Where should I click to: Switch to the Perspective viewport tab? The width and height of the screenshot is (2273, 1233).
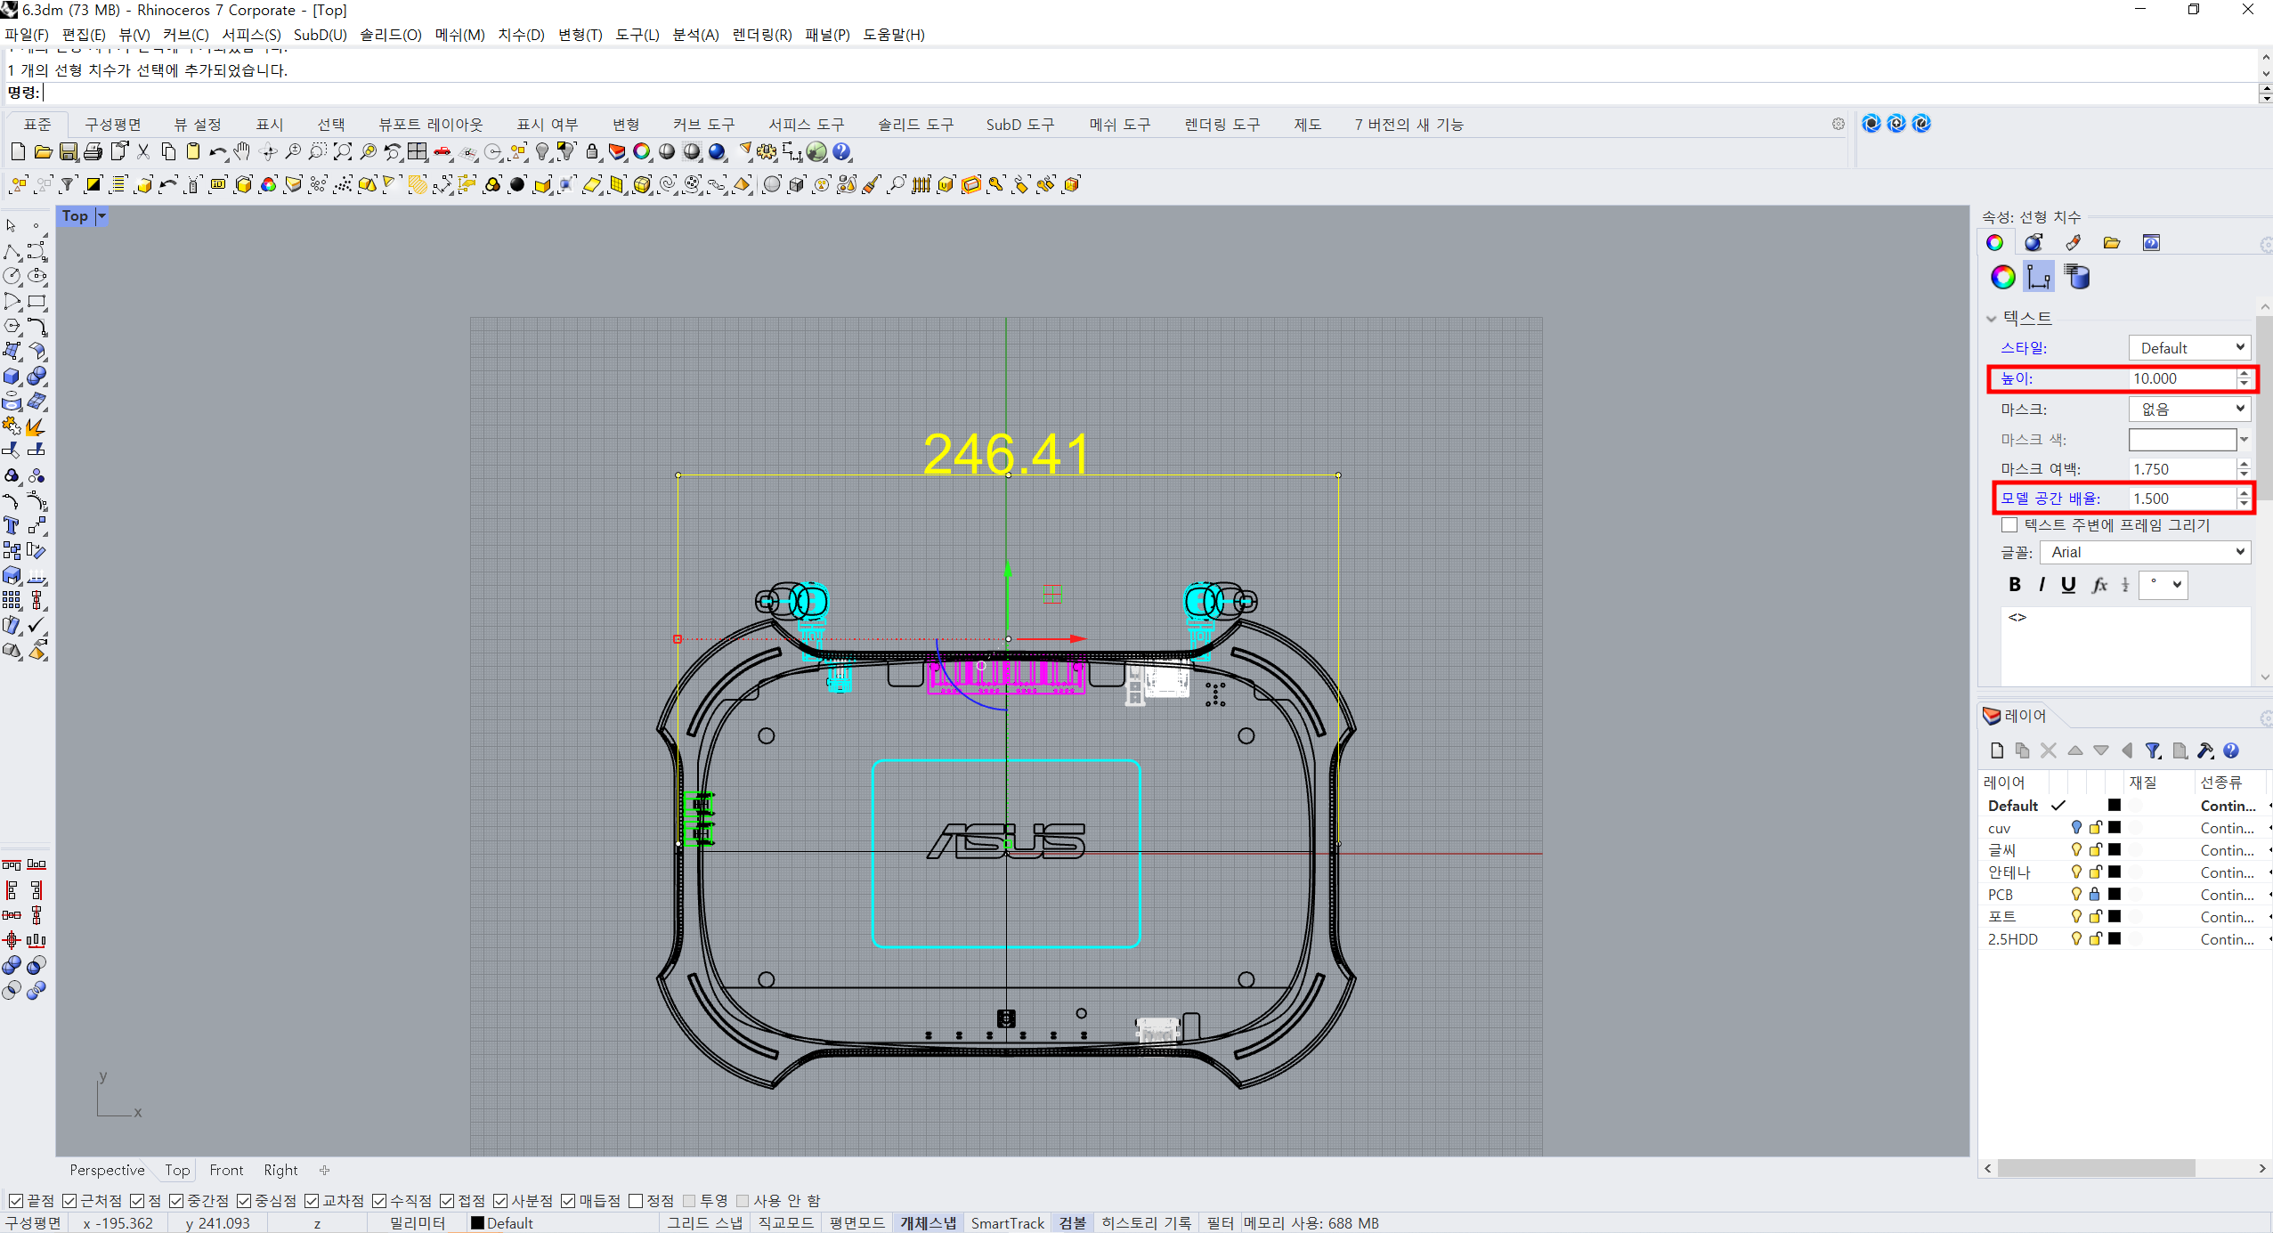pyautogui.click(x=107, y=1170)
